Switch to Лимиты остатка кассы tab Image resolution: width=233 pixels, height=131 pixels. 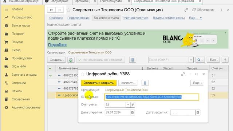(169, 18)
